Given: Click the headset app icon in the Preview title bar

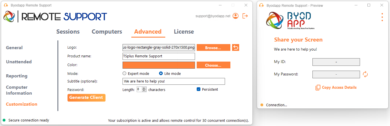Looking at the screenshot, I should point(262,5).
